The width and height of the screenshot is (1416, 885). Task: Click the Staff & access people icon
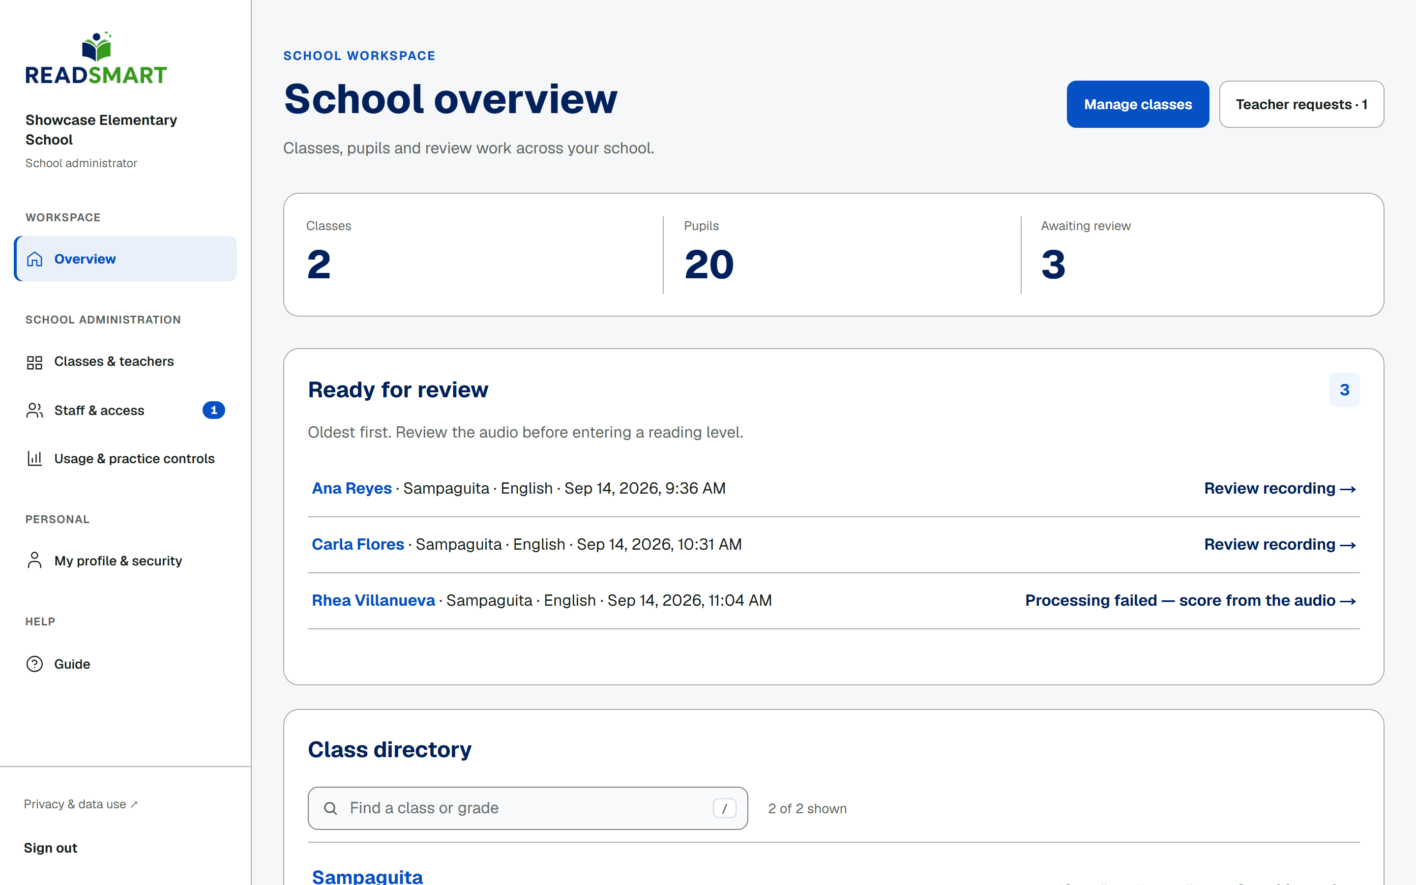click(34, 411)
